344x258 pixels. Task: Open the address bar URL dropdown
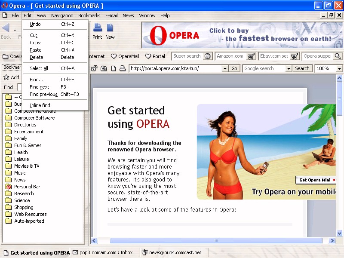coord(225,69)
